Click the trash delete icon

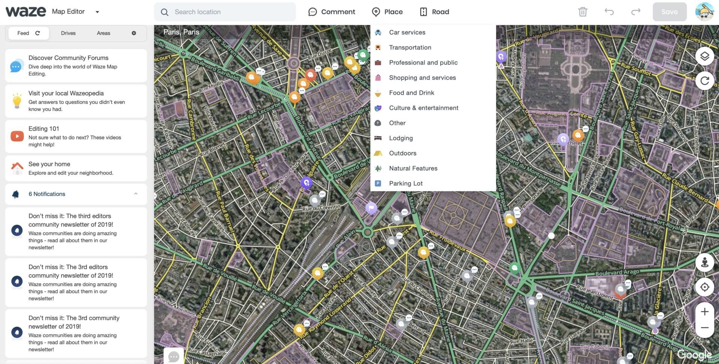pyautogui.click(x=582, y=12)
